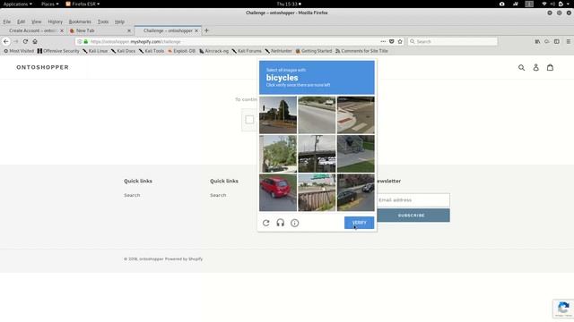Click the captcha reload challenge icon
The image size is (574, 322).
pos(266,223)
